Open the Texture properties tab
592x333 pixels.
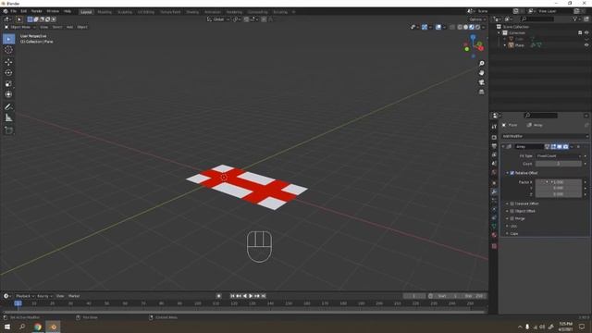pos(494,246)
